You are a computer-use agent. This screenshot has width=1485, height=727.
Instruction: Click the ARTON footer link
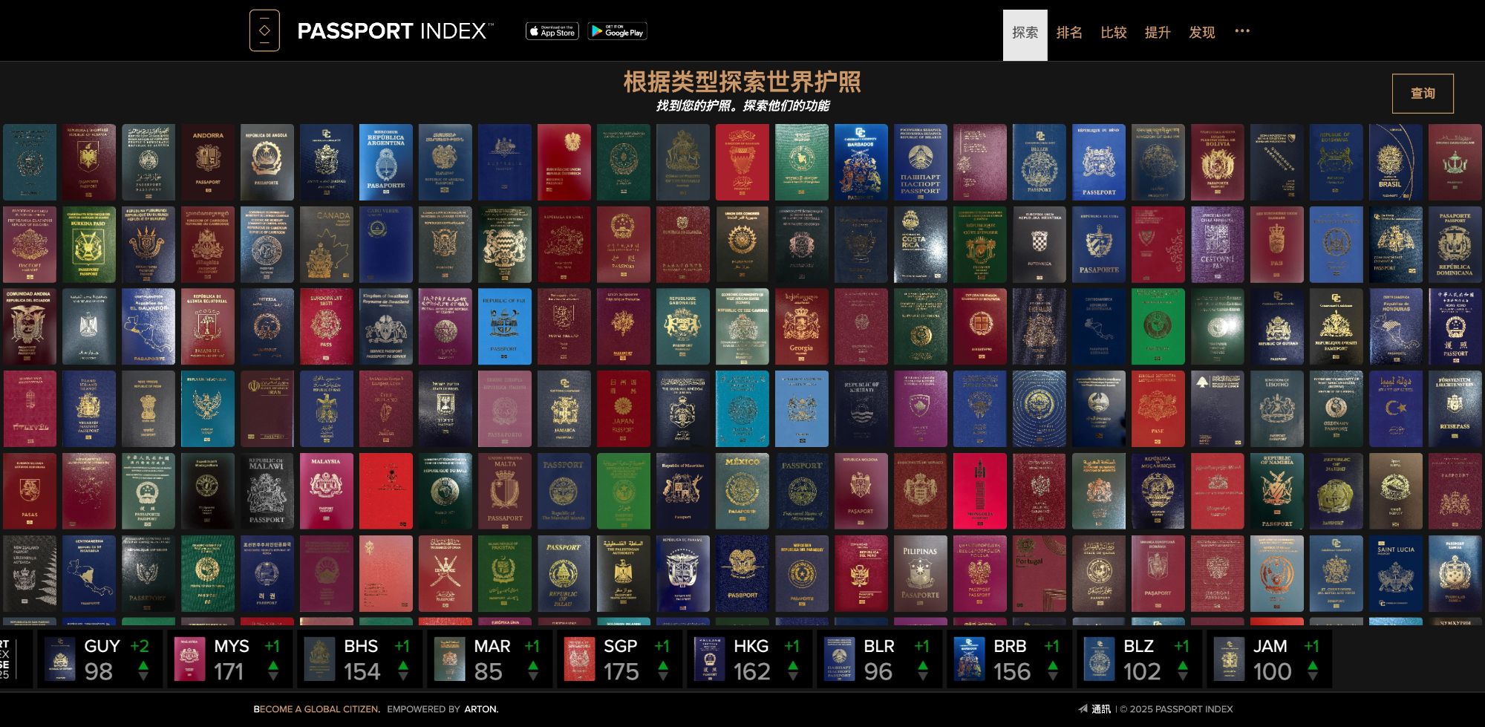(x=481, y=709)
